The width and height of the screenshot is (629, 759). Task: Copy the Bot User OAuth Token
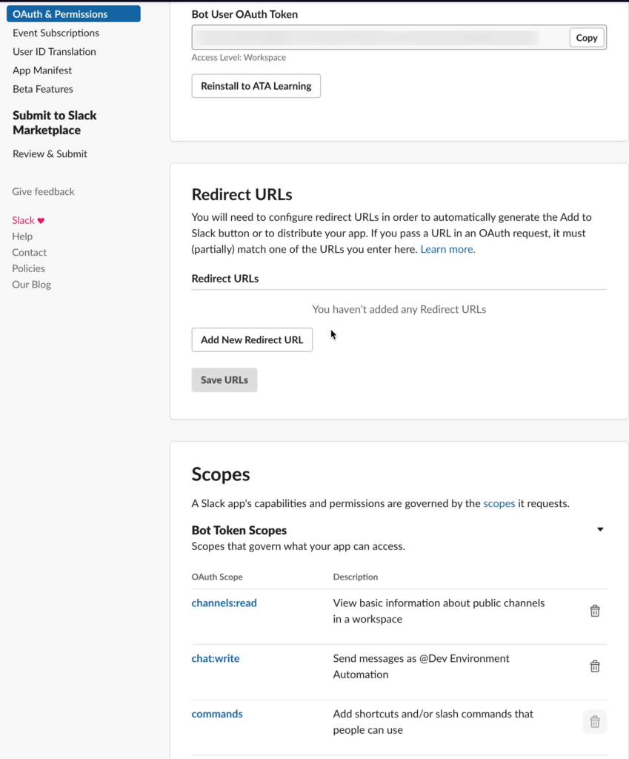click(x=587, y=38)
